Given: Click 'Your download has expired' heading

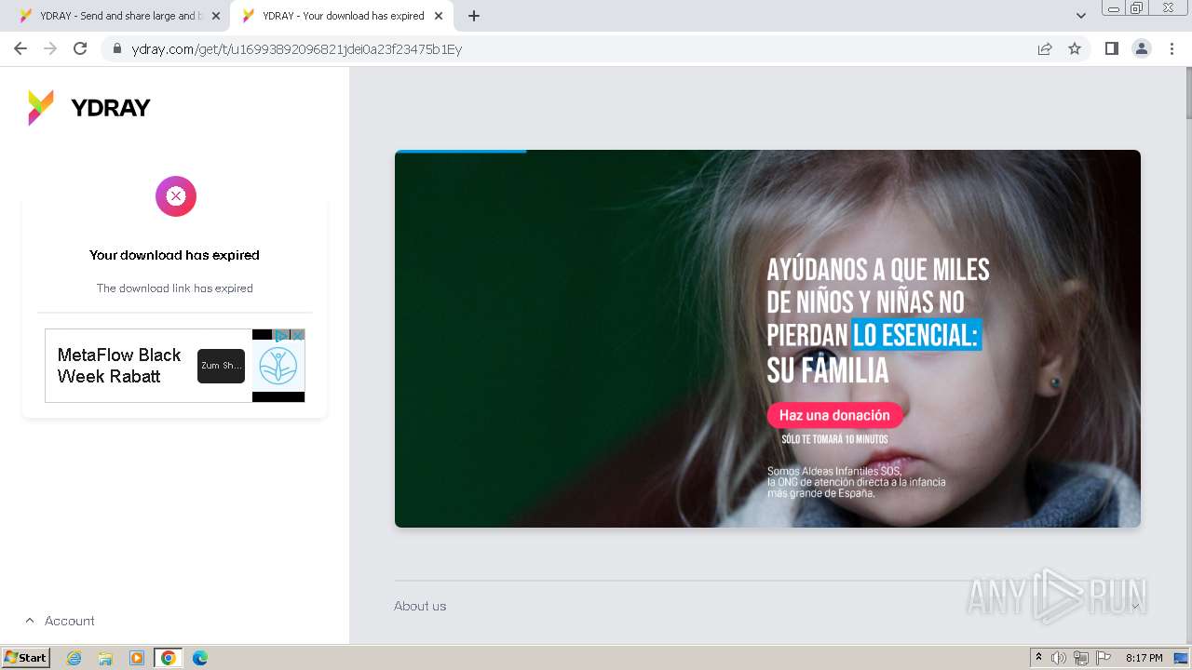Looking at the screenshot, I should [x=174, y=255].
